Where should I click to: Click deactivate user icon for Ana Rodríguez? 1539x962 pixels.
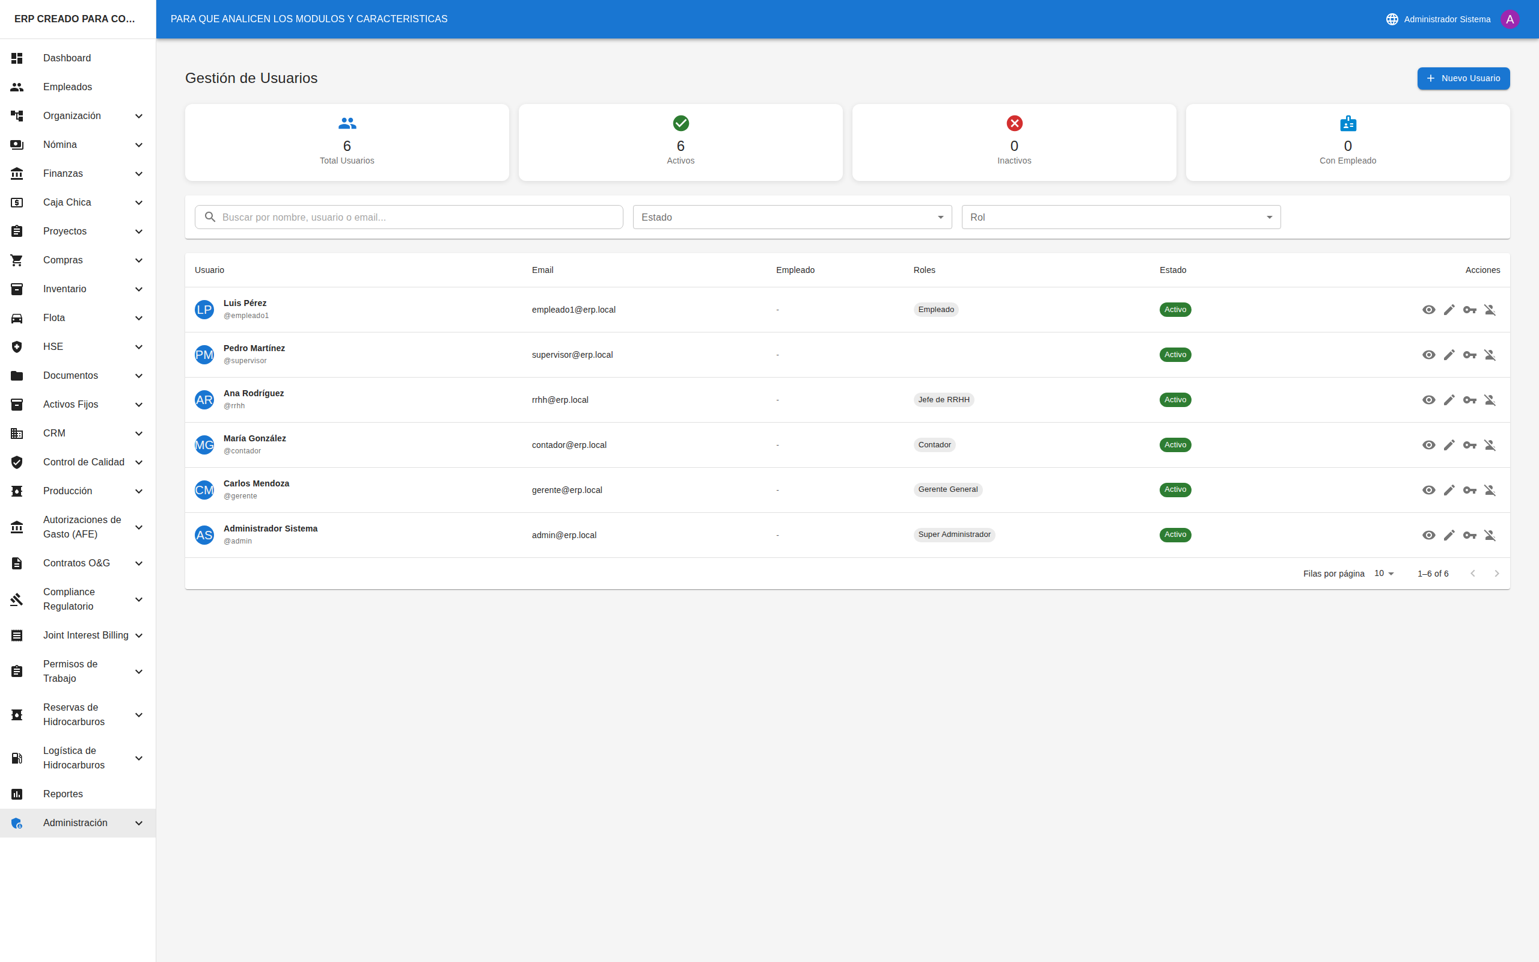click(1489, 400)
